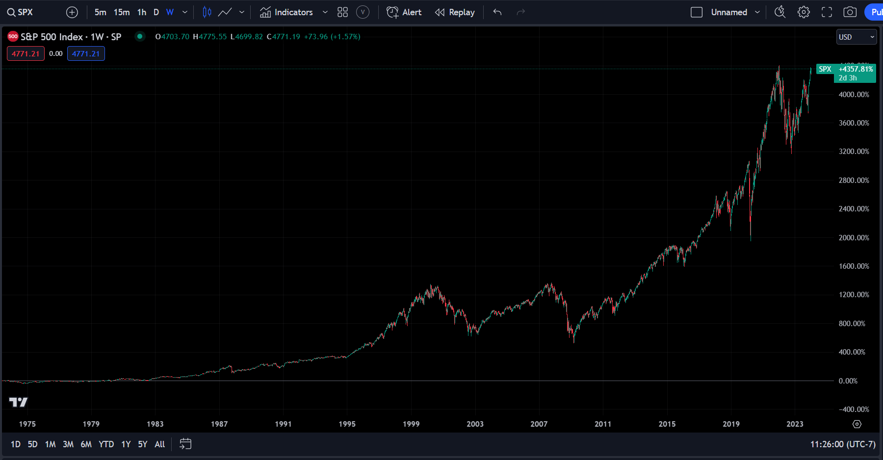Set range to 6M
The width and height of the screenshot is (883, 460).
[86, 444]
